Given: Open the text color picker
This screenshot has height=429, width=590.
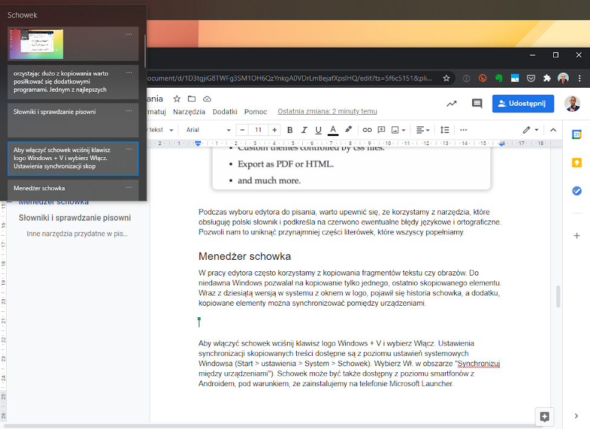Looking at the screenshot, I should tap(332, 130).
